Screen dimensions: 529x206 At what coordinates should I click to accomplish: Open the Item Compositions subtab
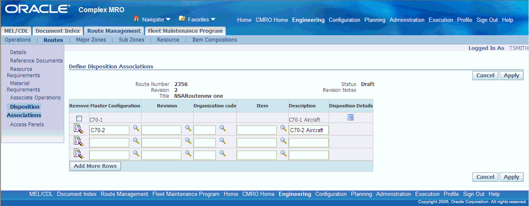pyautogui.click(x=215, y=40)
